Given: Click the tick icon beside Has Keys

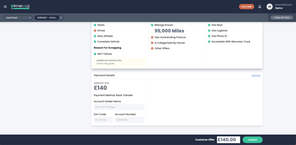Looking at the screenshot, I should click(x=209, y=25).
